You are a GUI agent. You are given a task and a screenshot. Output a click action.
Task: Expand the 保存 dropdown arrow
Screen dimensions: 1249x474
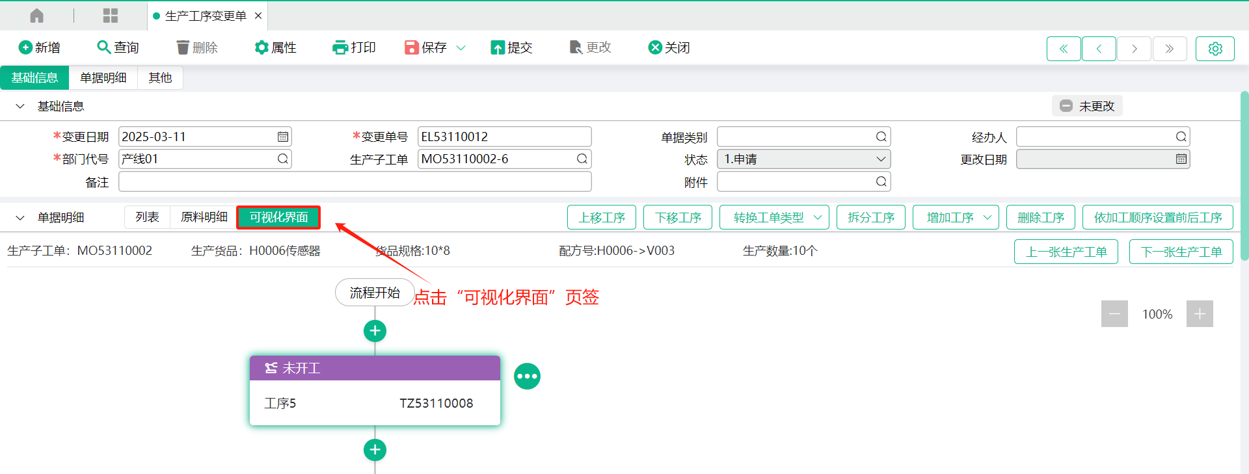[x=461, y=47]
